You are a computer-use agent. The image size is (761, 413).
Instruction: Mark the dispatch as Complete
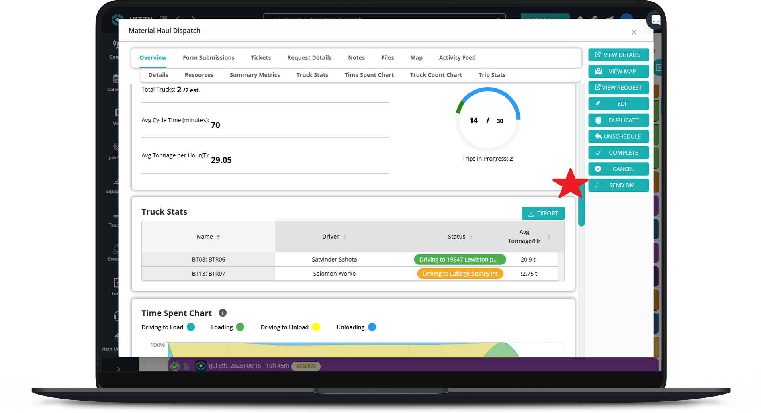pyautogui.click(x=618, y=153)
